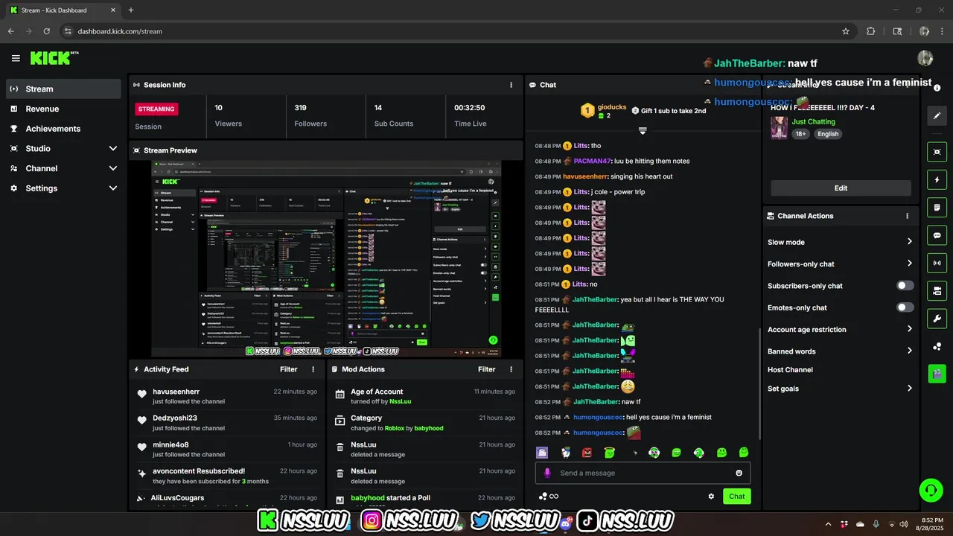Open Mod Actions three-dot options

[511, 369]
